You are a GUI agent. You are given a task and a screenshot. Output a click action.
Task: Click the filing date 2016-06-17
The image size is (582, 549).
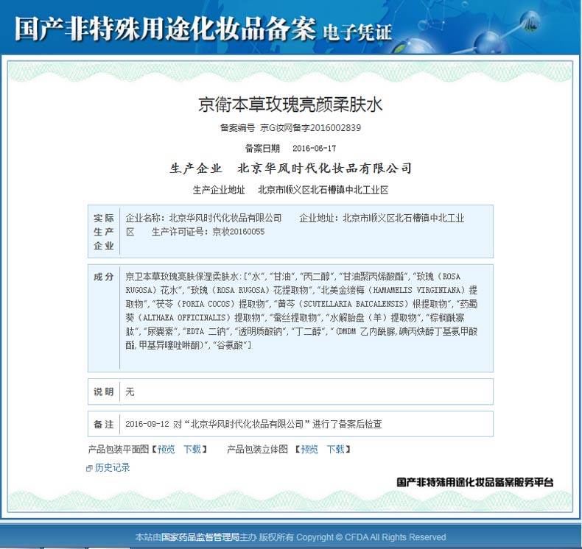[314, 148]
